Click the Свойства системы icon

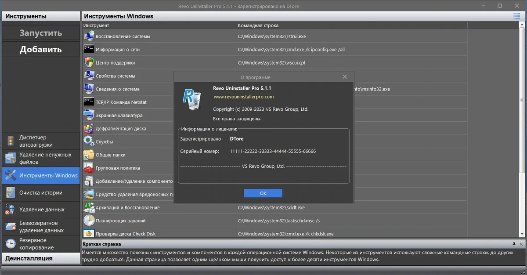click(89, 76)
